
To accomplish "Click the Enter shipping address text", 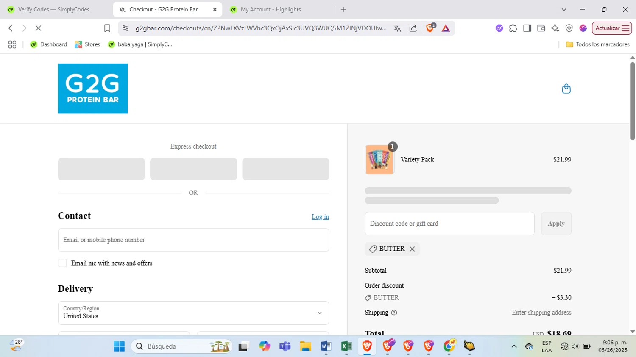I will tap(541, 313).
